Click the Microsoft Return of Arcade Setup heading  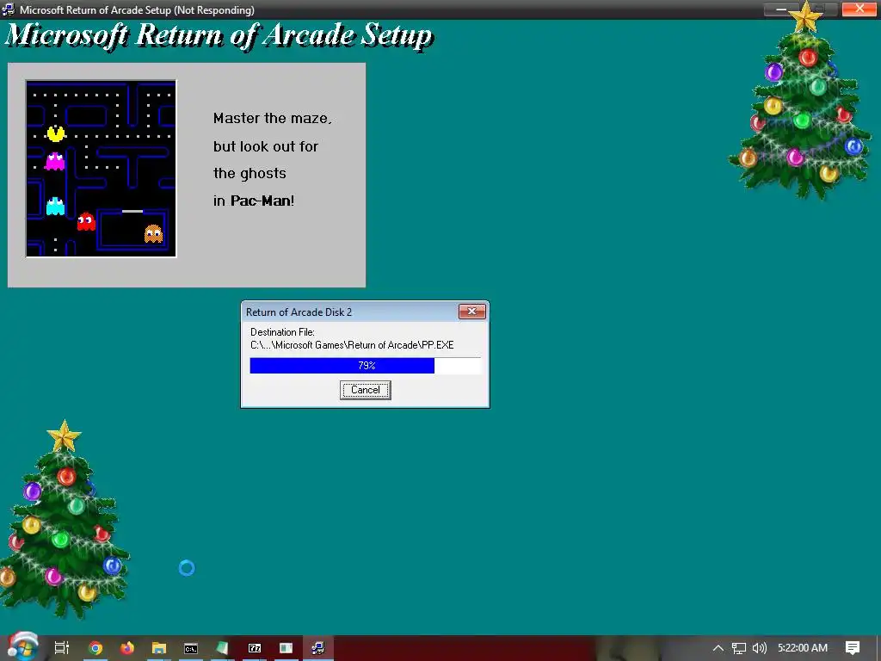[219, 35]
